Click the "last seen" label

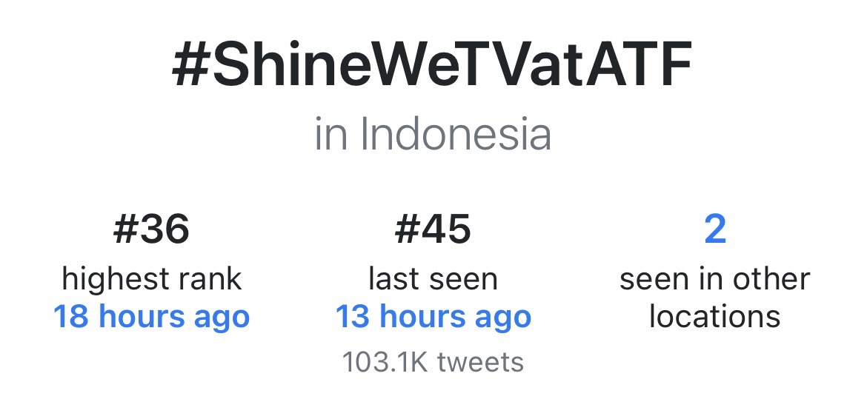[433, 279]
